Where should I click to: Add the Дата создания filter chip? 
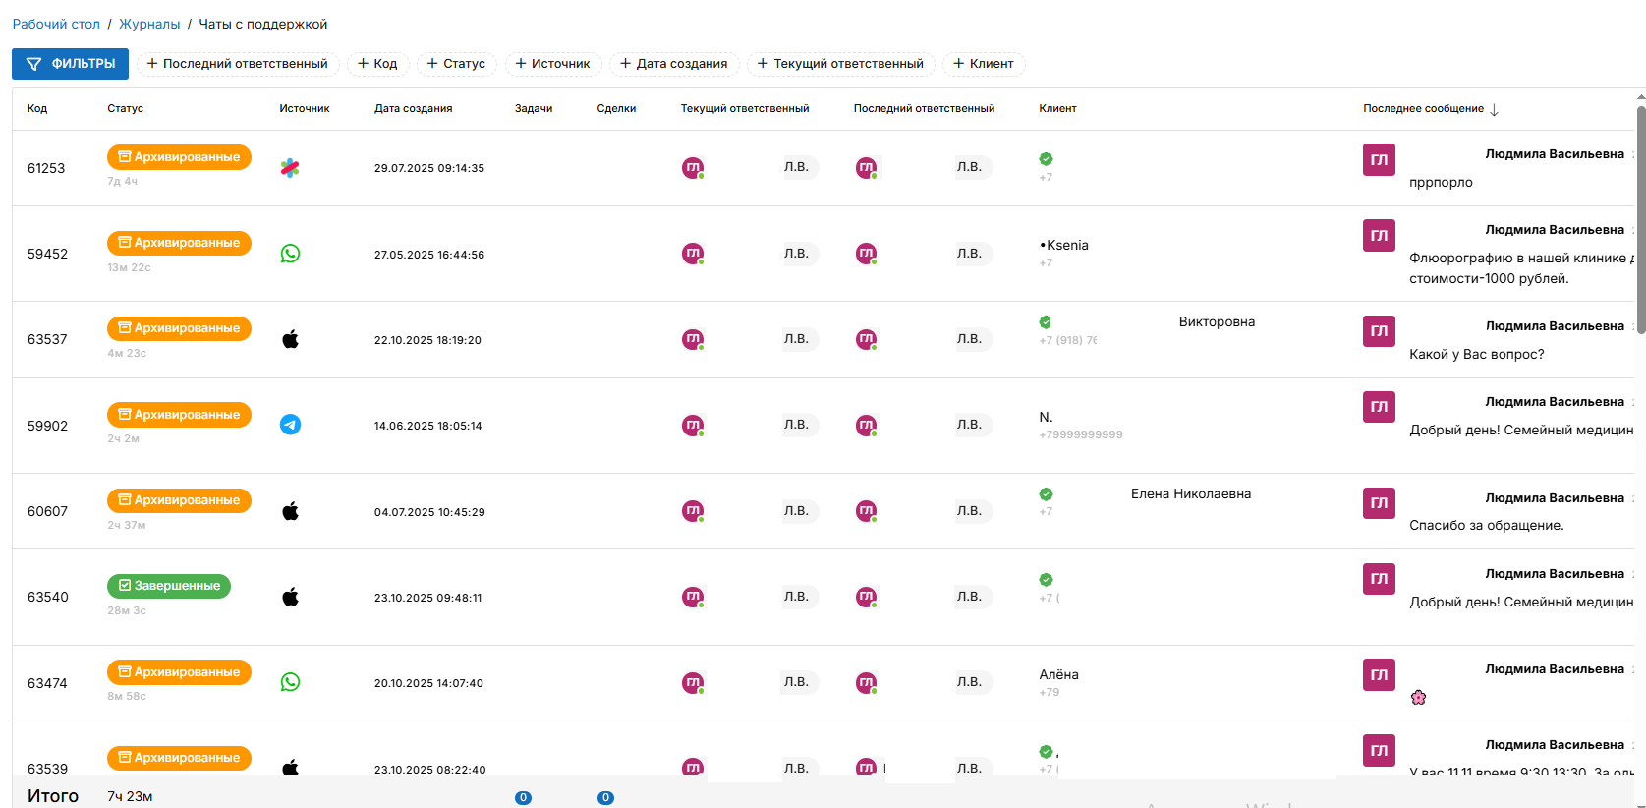(673, 64)
